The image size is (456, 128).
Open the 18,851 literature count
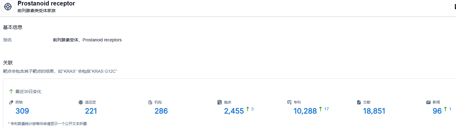tap(374, 111)
